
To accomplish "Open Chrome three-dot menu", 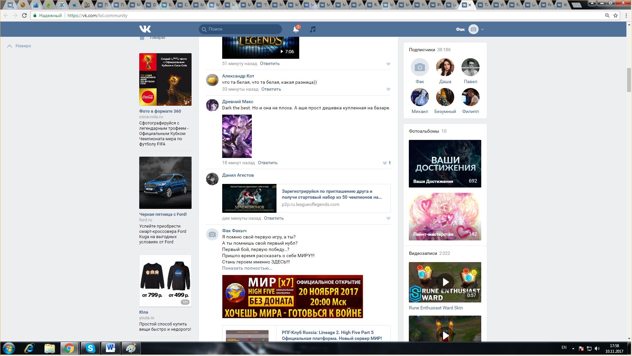I will [626, 15].
